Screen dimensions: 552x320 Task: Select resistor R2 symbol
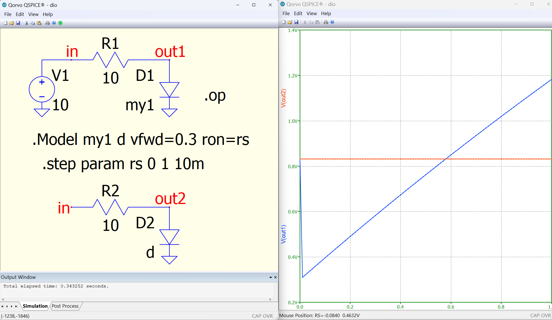[111, 207]
